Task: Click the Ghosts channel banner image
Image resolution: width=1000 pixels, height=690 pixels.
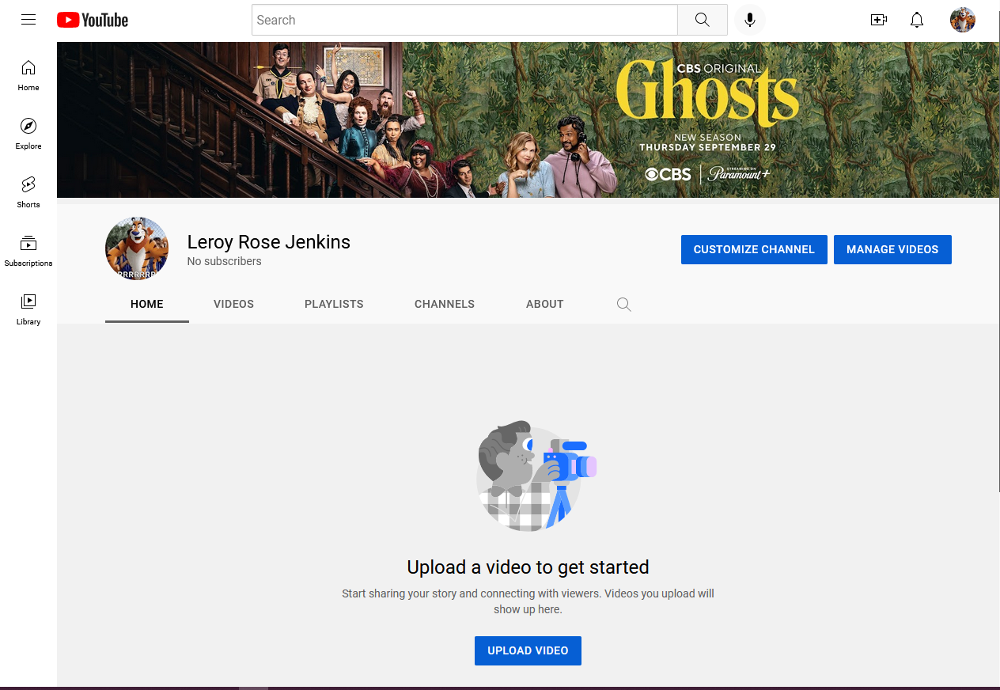Action: pos(528,119)
